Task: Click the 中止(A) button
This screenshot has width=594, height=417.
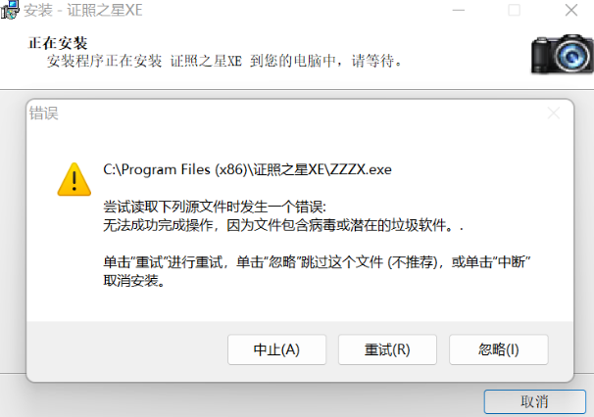Action: [277, 349]
